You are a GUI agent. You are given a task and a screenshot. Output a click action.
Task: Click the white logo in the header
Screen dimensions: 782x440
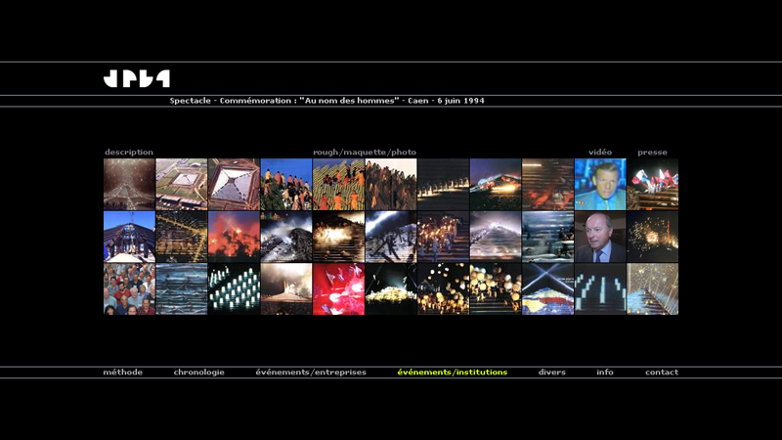pyautogui.click(x=137, y=79)
